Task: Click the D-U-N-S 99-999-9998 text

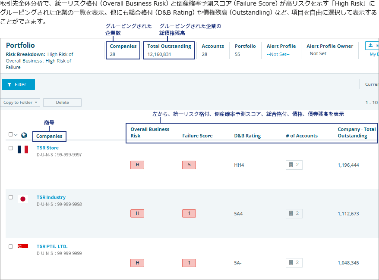Action: click(59, 204)
